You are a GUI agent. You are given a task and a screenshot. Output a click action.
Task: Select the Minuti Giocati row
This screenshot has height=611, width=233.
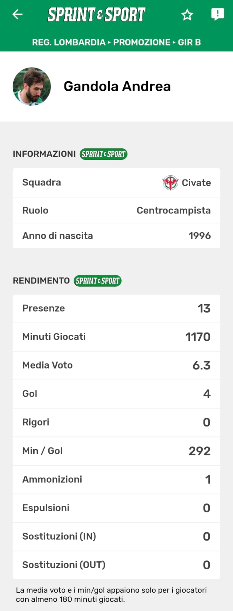click(x=116, y=337)
